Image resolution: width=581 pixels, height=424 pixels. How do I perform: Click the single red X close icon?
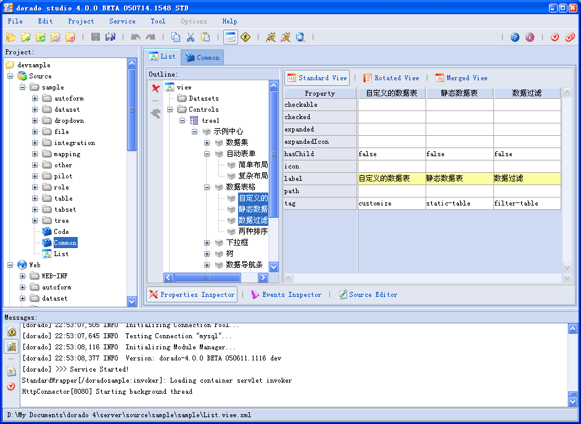(x=554, y=37)
